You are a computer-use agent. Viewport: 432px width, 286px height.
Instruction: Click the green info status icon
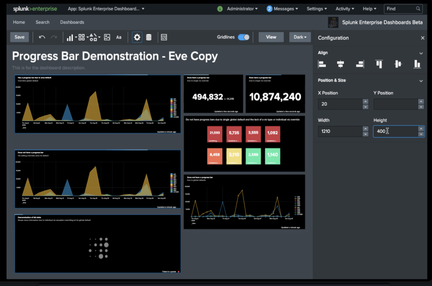tap(220, 9)
